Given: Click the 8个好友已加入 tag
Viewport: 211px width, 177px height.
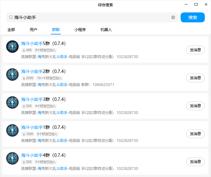Looking at the screenshot, I should 45,50.
